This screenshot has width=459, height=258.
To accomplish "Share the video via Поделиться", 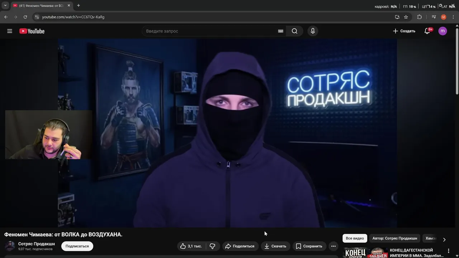I will point(240,246).
